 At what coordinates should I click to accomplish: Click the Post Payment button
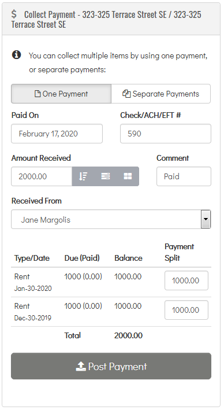click(x=111, y=366)
